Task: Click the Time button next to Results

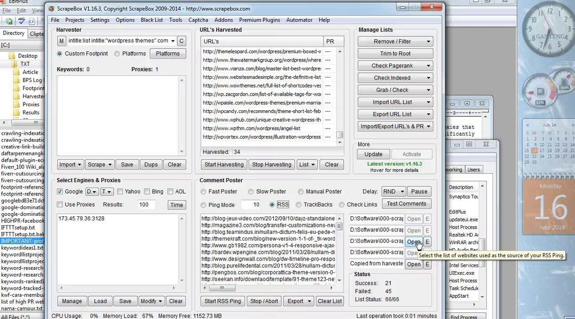Action: (x=176, y=205)
